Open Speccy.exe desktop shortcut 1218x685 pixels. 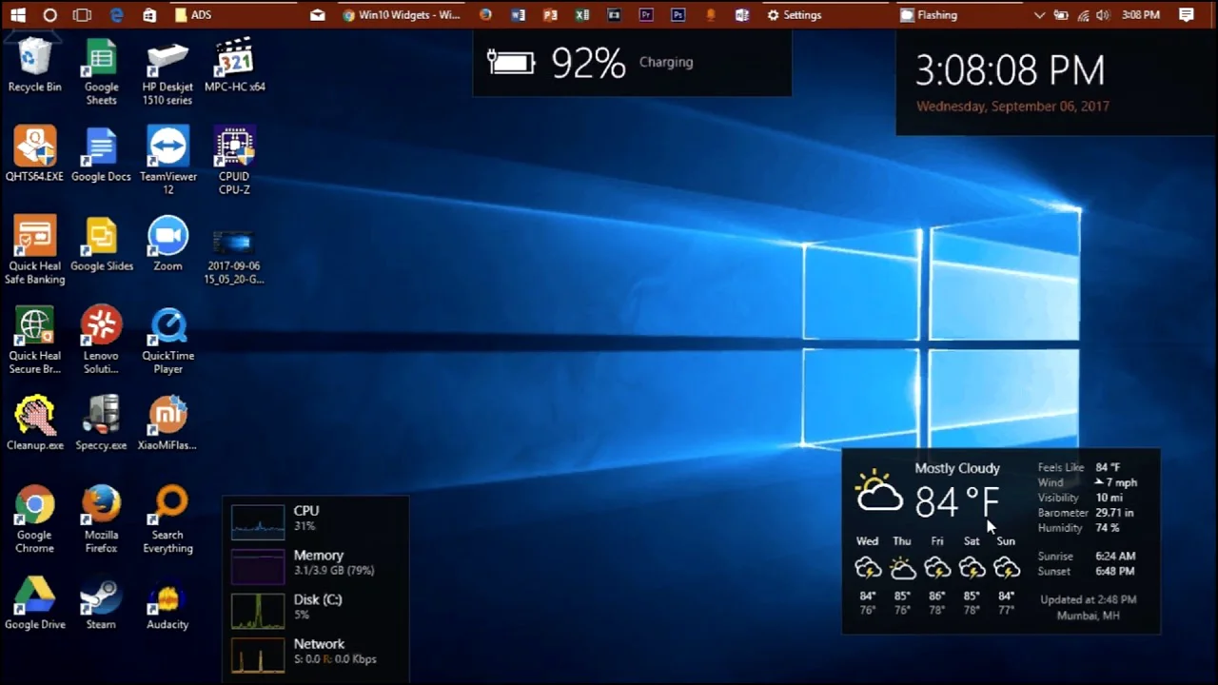101,417
